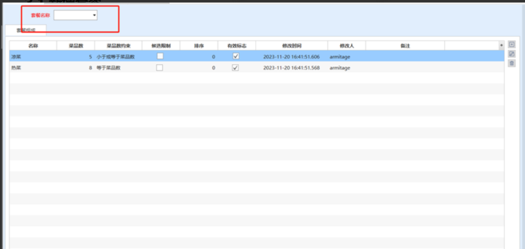Sort by the 名称 column header
525x249 pixels.
(33, 46)
